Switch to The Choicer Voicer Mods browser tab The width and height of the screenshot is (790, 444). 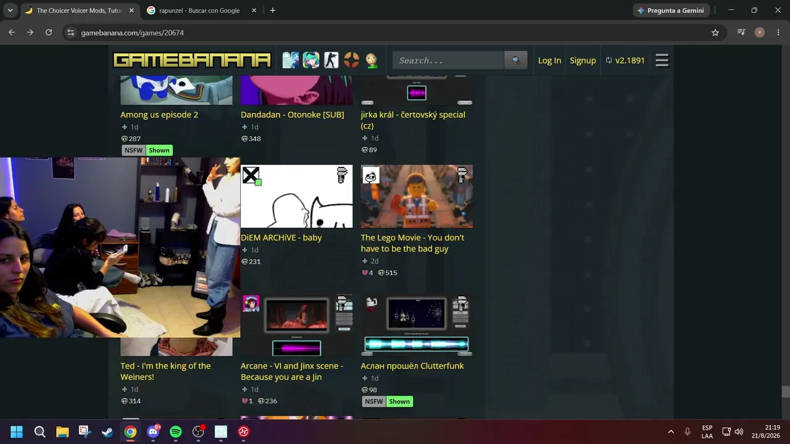[79, 10]
